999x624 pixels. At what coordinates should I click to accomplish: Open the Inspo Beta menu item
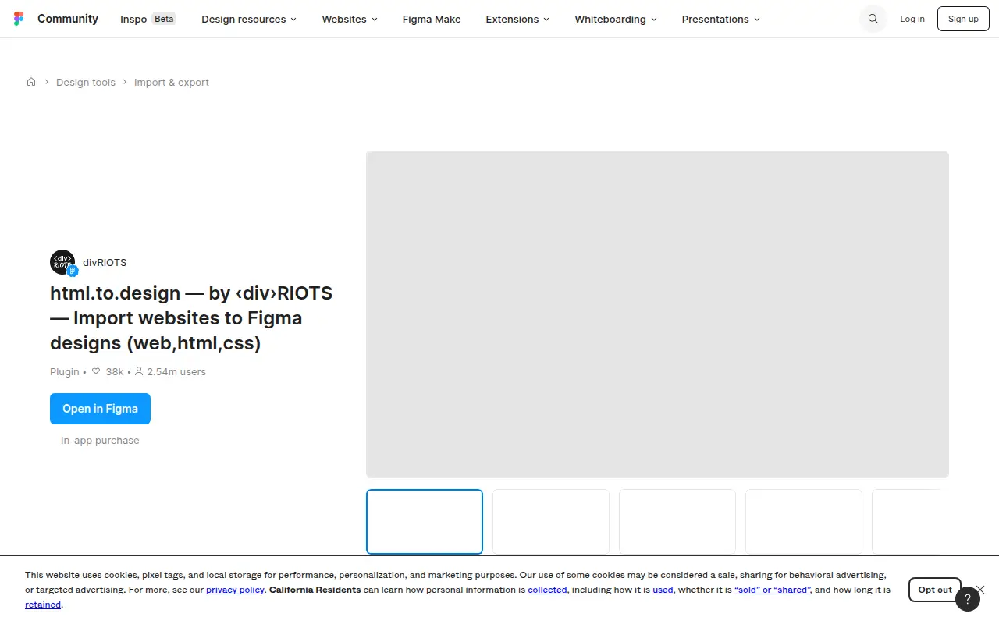pos(148,19)
